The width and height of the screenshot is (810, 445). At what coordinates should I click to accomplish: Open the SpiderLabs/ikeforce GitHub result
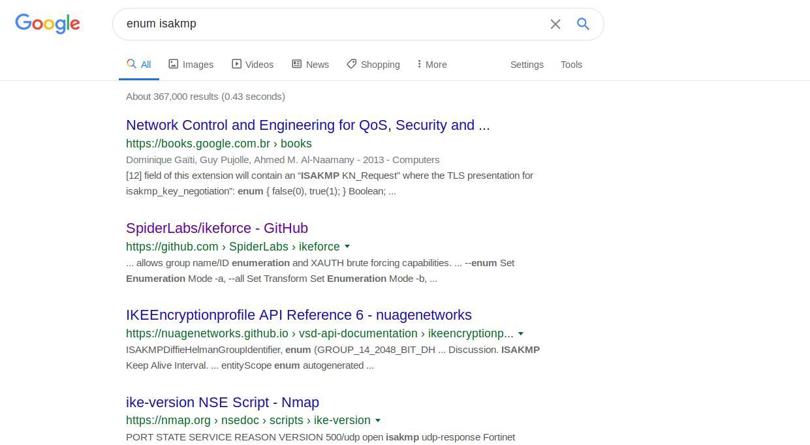pyautogui.click(x=217, y=228)
